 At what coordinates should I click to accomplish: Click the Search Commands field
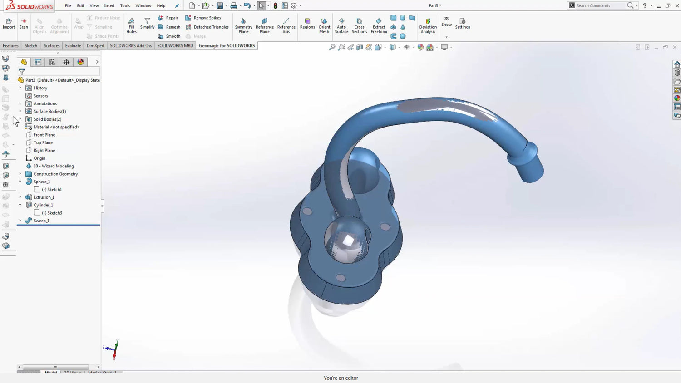point(599,5)
